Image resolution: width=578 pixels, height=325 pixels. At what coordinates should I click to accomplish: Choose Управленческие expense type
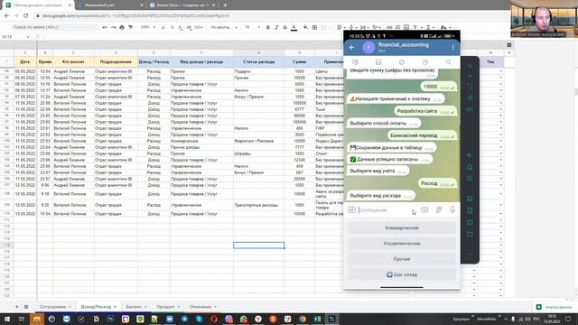tap(402, 243)
